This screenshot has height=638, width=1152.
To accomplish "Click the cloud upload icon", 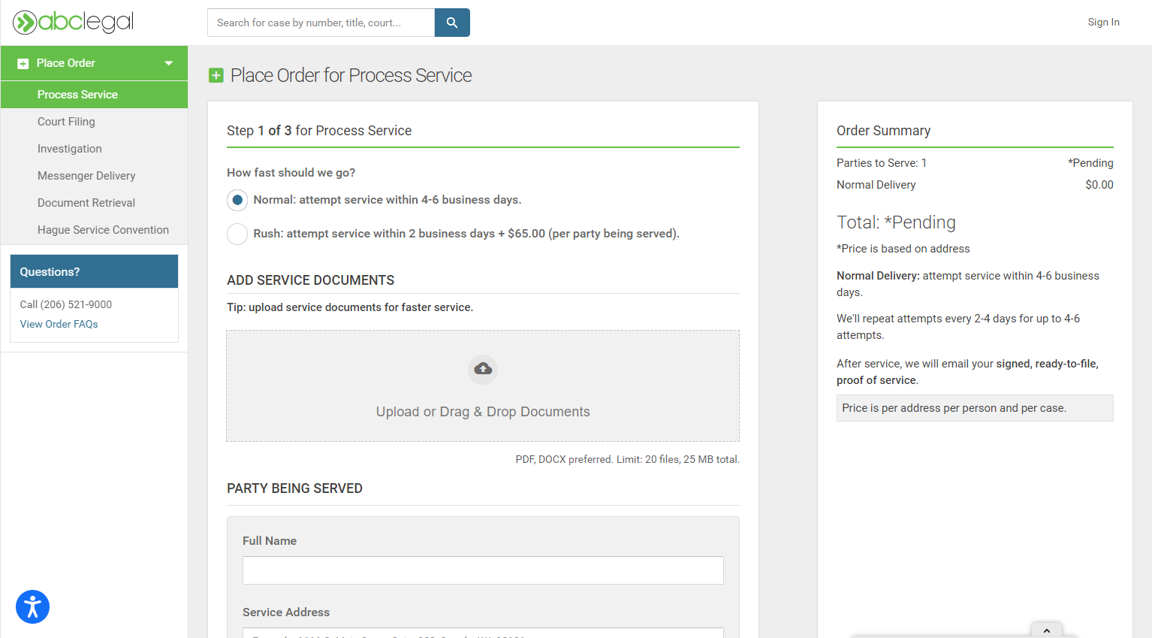I will pyautogui.click(x=483, y=369).
